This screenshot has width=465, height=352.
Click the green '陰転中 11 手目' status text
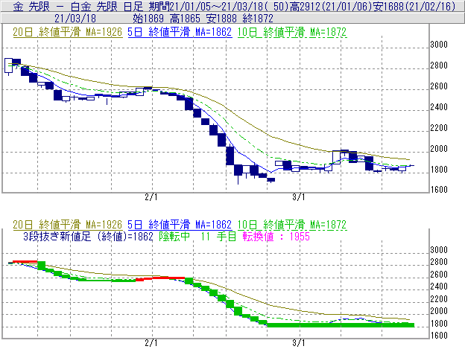[x=197, y=237]
